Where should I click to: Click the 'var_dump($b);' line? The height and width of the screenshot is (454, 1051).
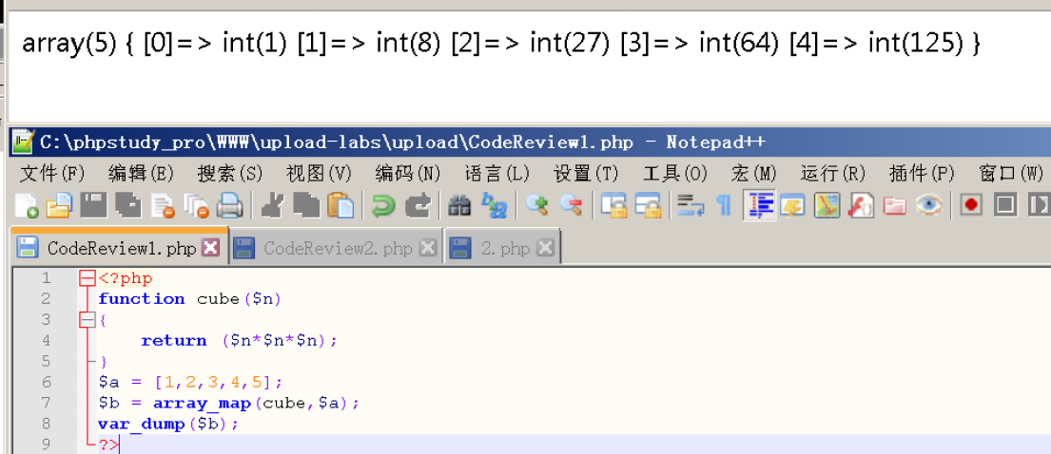[x=168, y=424]
